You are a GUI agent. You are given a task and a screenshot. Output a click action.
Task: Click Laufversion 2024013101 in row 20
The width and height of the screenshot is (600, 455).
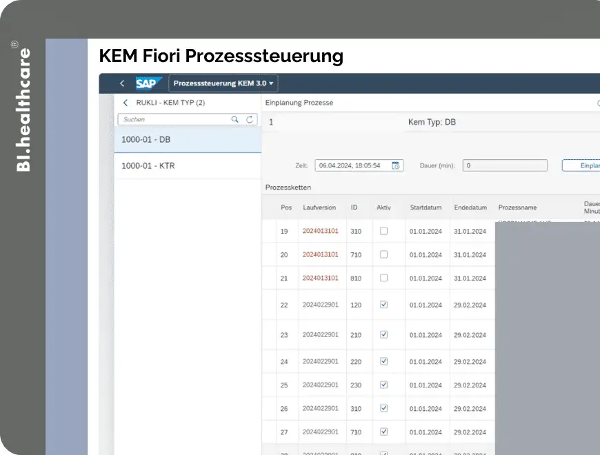(x=320, y=254)
